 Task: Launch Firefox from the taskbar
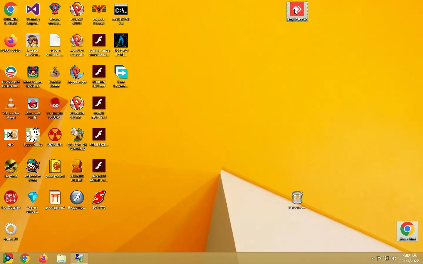(43, 258)
